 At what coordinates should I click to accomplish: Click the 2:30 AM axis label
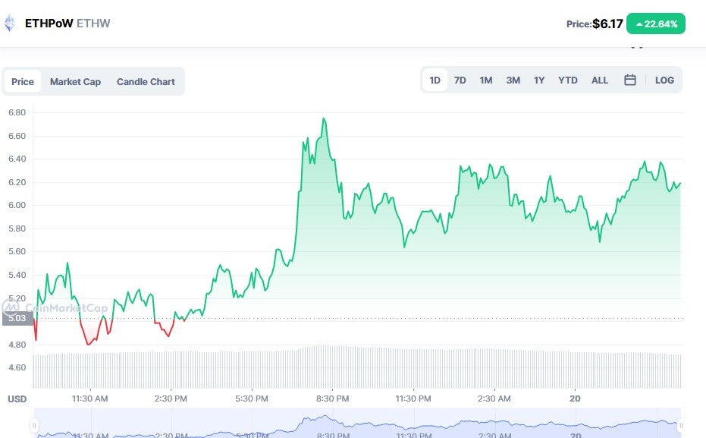click(494, 399)
